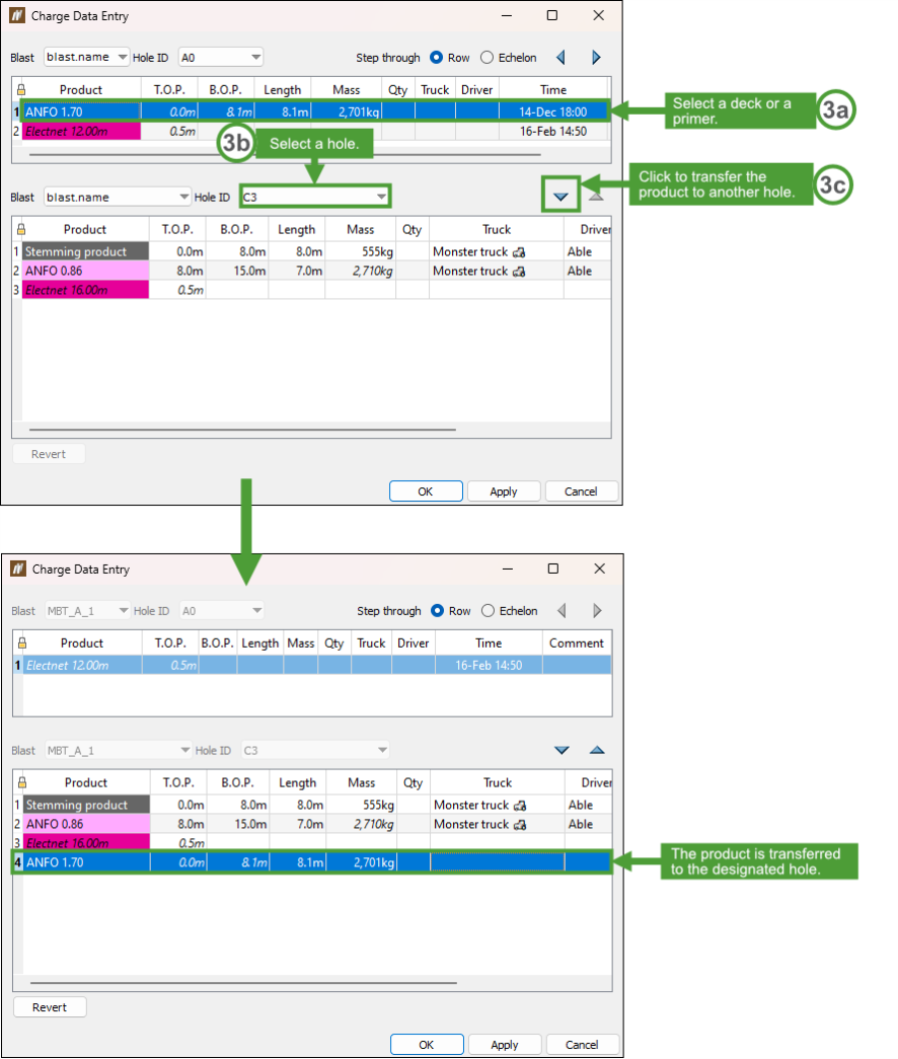Click truck icon in lower window's ANFO 0.86 row

point(520,824)
